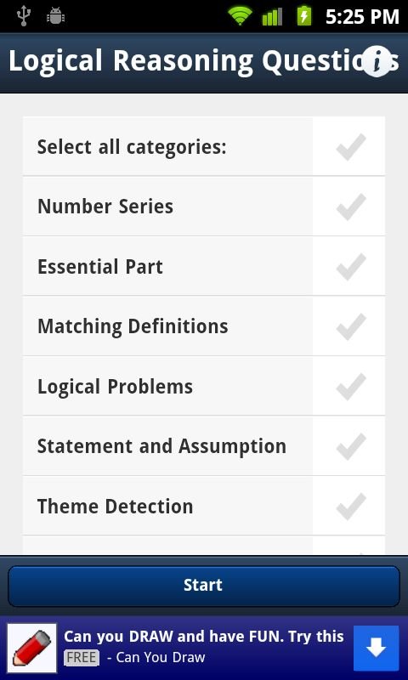Tap the blue download arrow in ad
The width and height of the screenshot is (408, 680).
[x=376, y=648]
